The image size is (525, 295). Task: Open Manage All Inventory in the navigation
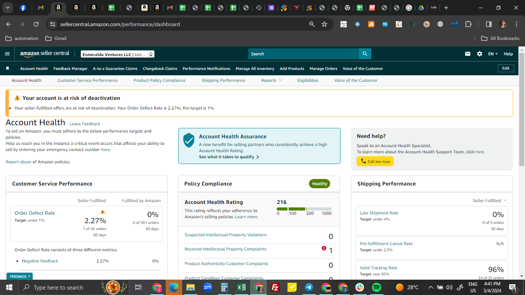(255, 68)
